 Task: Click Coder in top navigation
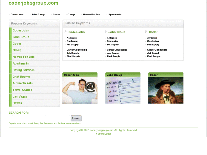[56, 15]
